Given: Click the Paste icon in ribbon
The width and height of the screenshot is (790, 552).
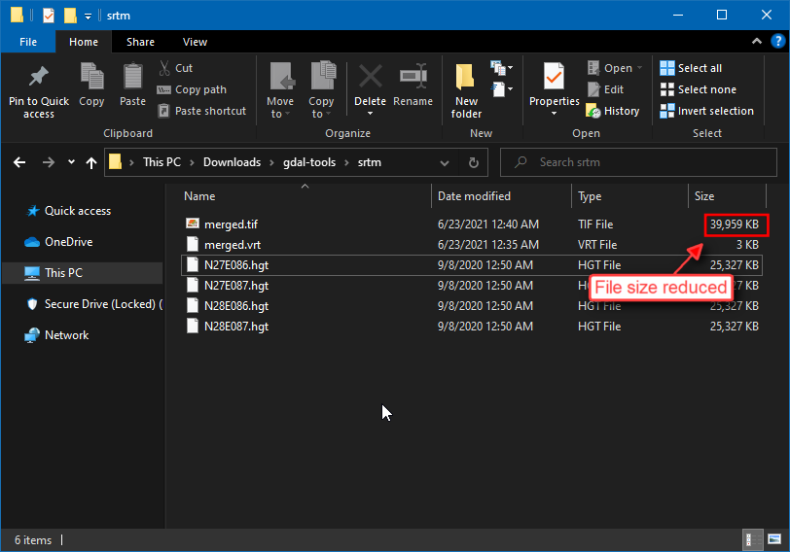Looking at the screenshot, I should 132,77.
